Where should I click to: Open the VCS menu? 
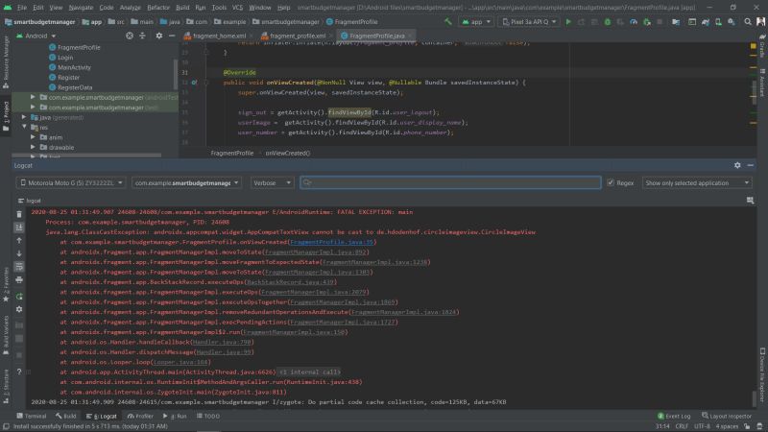pos(237,8)
